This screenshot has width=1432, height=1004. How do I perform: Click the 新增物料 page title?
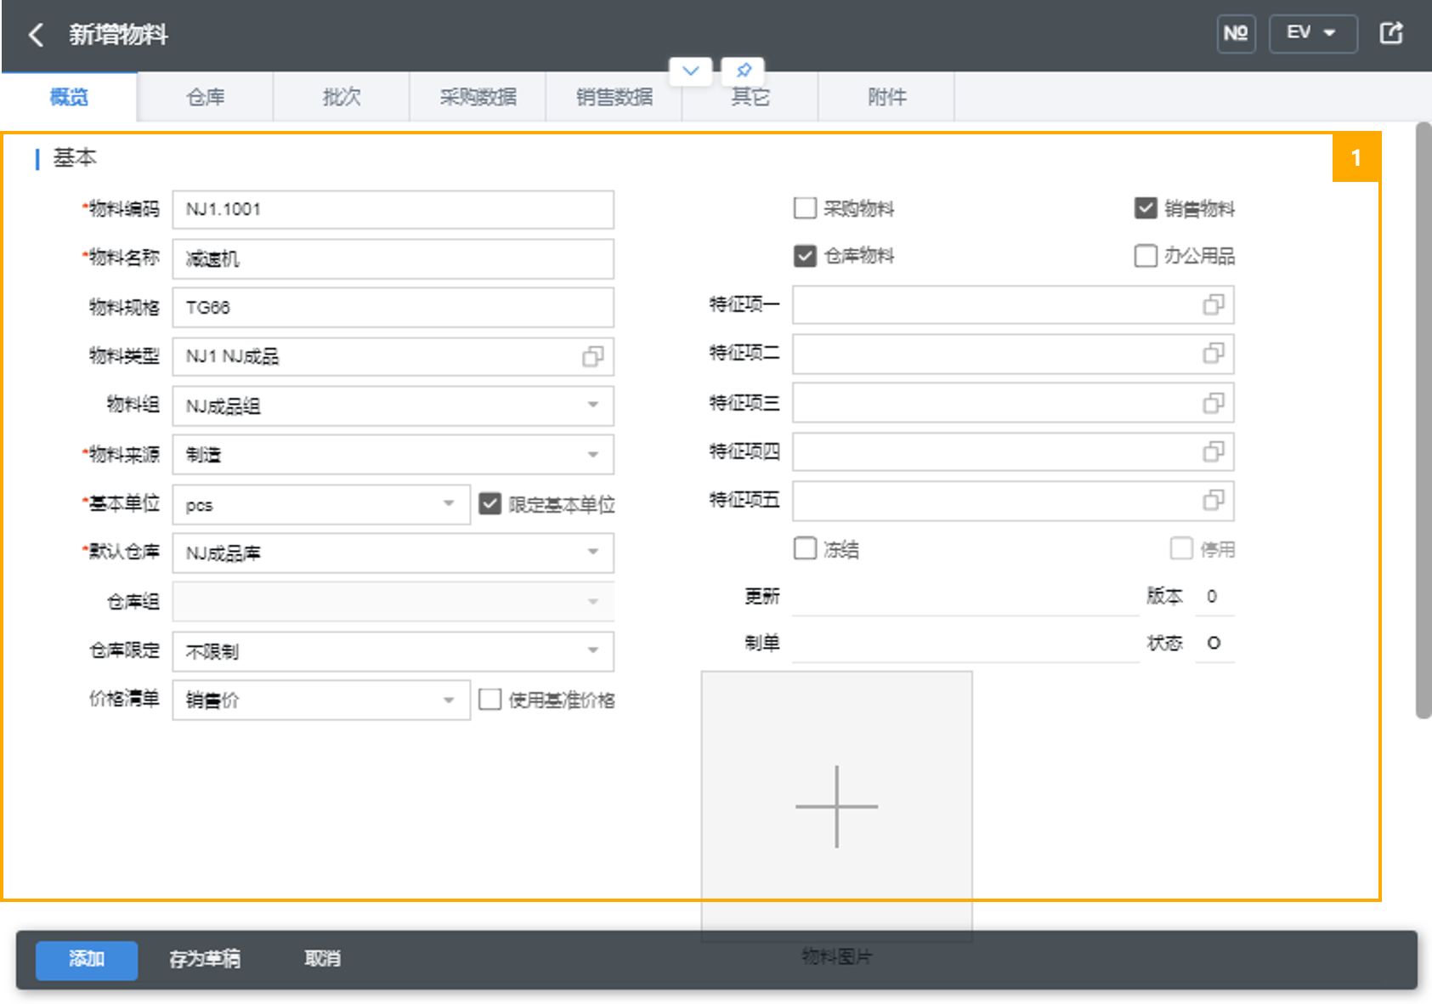pos(118,35)
